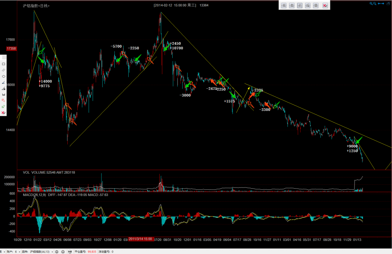
Task: Select the rectangle drawing tool
Action: 3,64
